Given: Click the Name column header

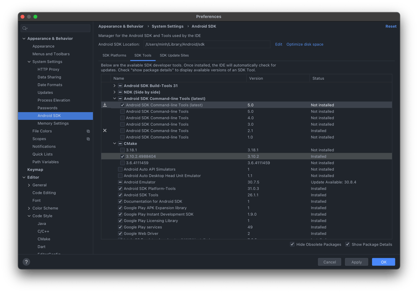Looking at the screenshot, I should (x=178, y=78).
